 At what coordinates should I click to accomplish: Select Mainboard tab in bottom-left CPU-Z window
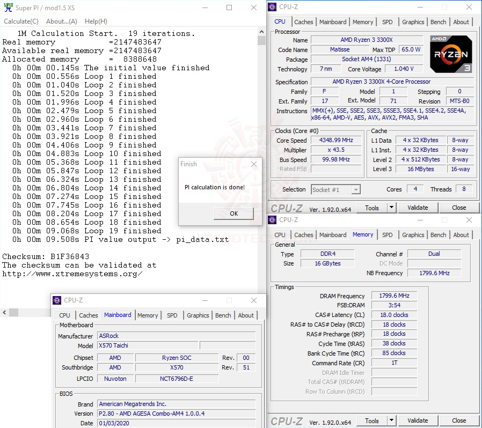coord(118,315)
